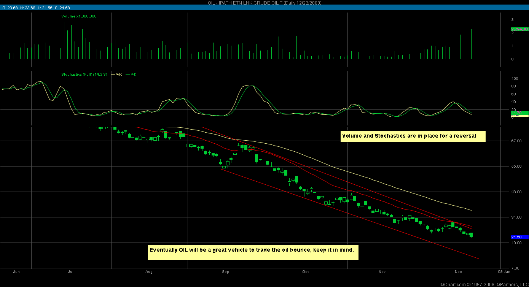Viewport: 529px width, 287px height.
Task: Click the 3 label on the volume axis
Action: pos(513,19)
